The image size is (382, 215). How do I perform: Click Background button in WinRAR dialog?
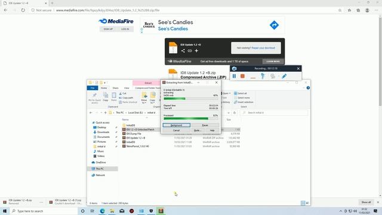pos(177,125)
